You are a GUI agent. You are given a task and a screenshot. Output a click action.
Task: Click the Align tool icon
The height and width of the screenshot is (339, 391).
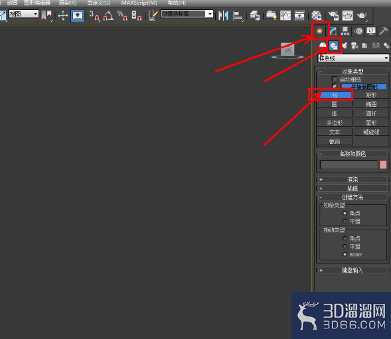[x=238, y=15]
